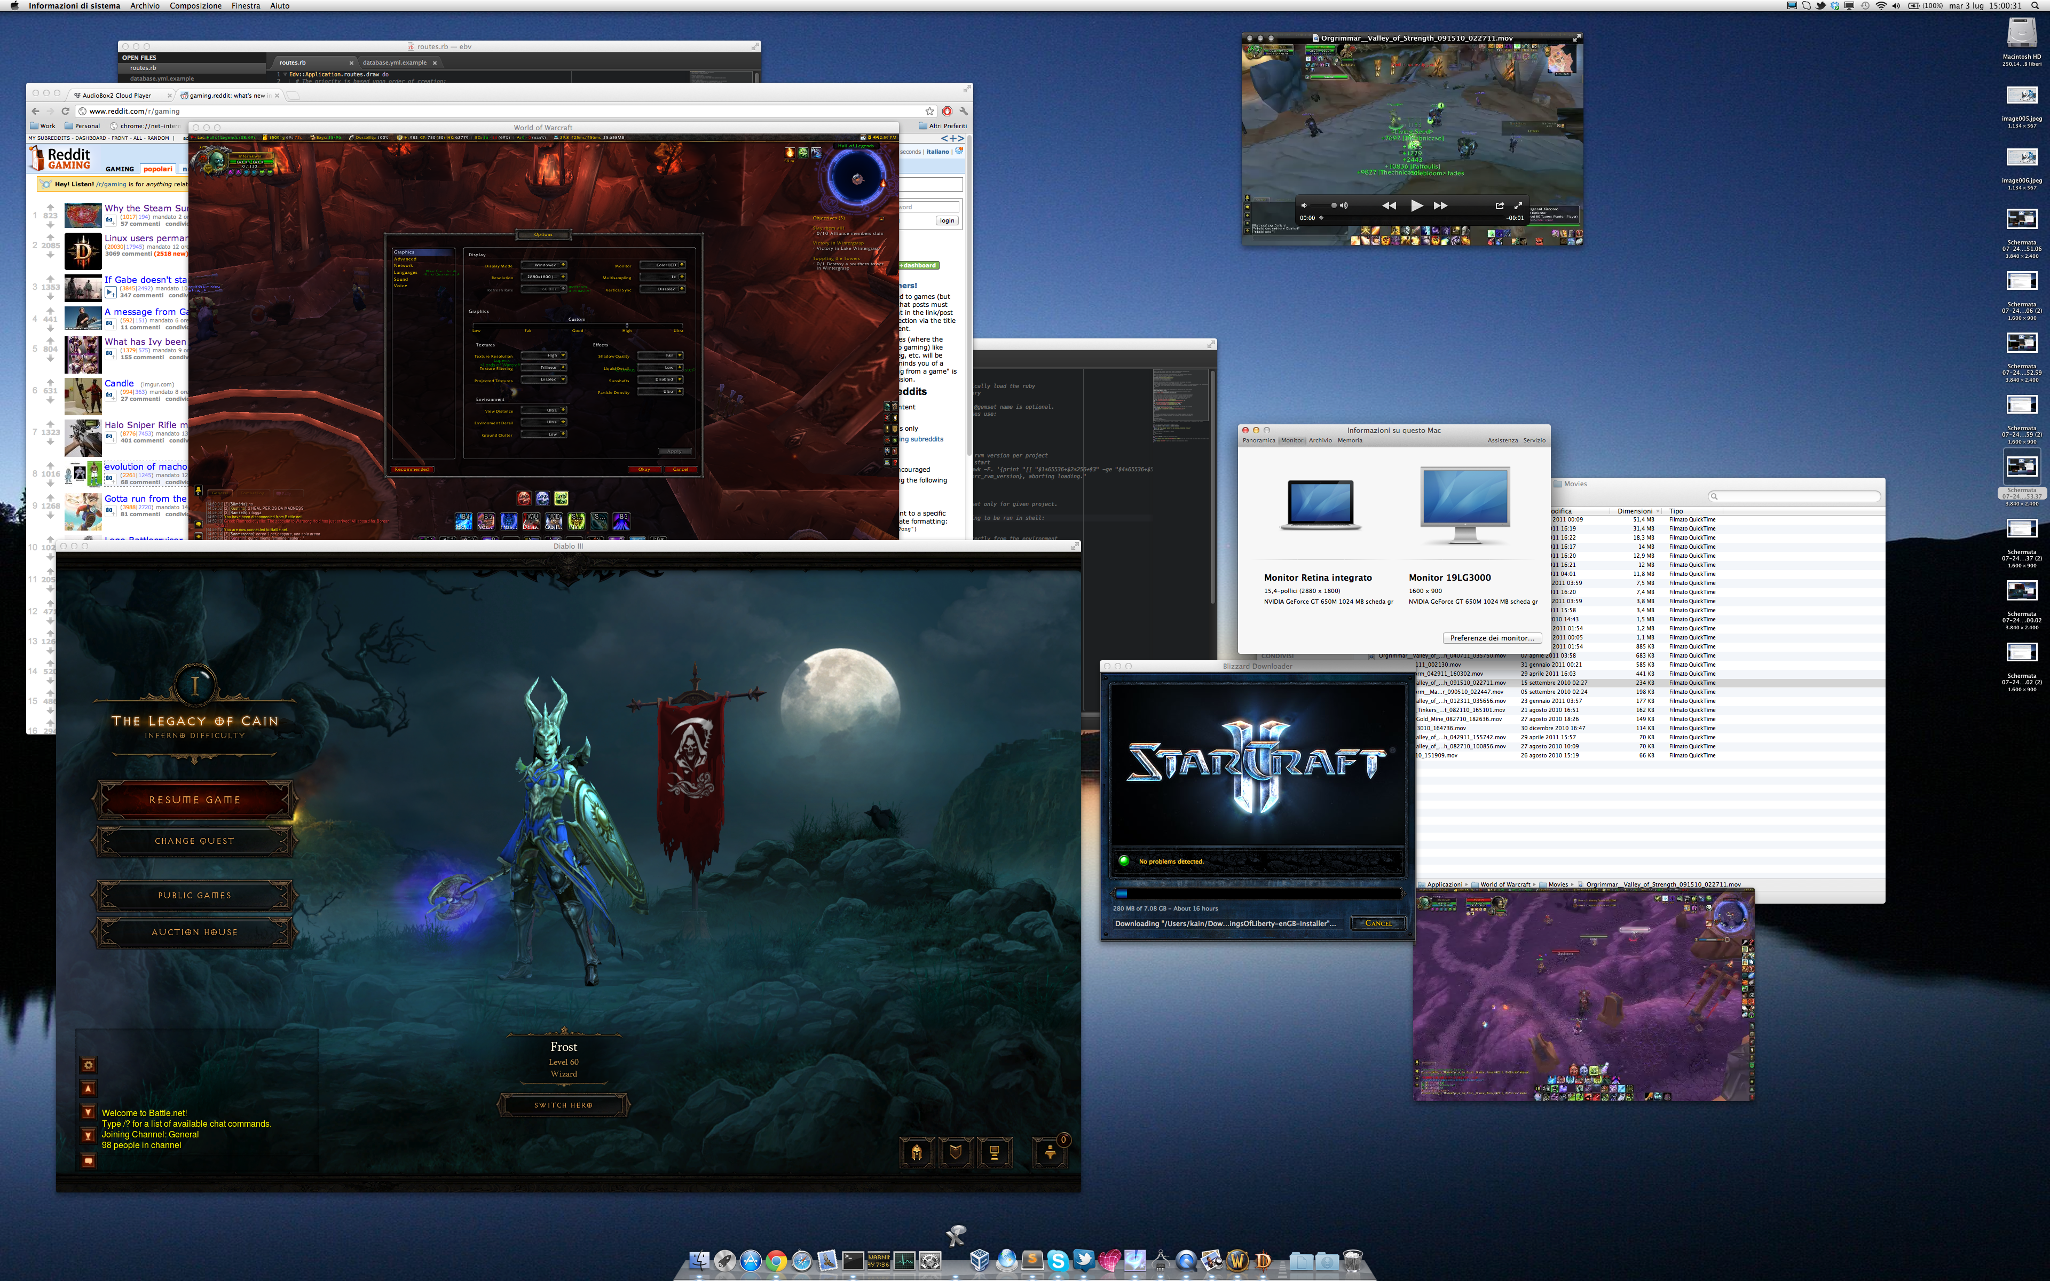The width and height of the screenshot is (2050, 1281).
Task: Open WoW Vertical Sync dropdown
Action: (663, 289)
